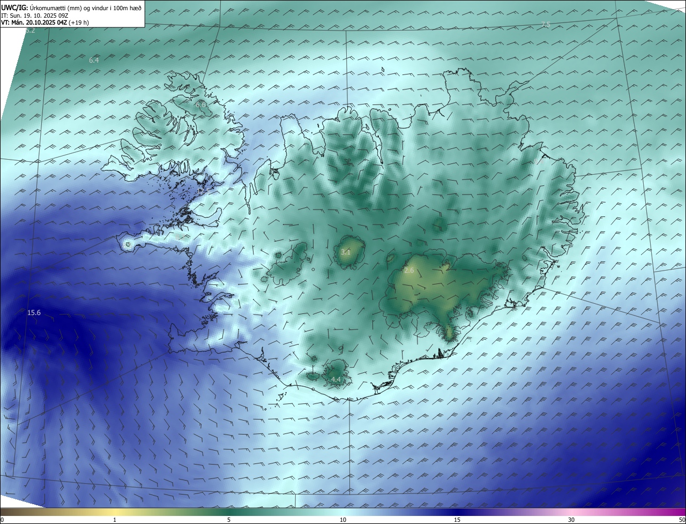Click the colorbar tick labelled '5'
Screen dimensions: 686x524
(x=229, y=520)
